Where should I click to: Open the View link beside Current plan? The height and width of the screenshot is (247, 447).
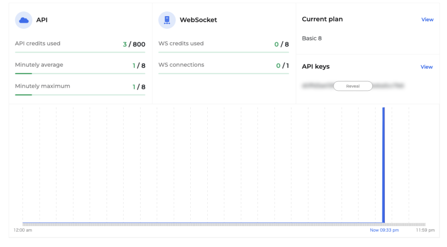tap(427, 20)
